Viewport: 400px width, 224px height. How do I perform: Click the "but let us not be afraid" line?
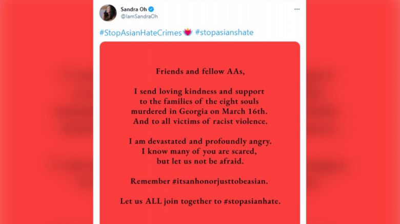coord(200,161)
